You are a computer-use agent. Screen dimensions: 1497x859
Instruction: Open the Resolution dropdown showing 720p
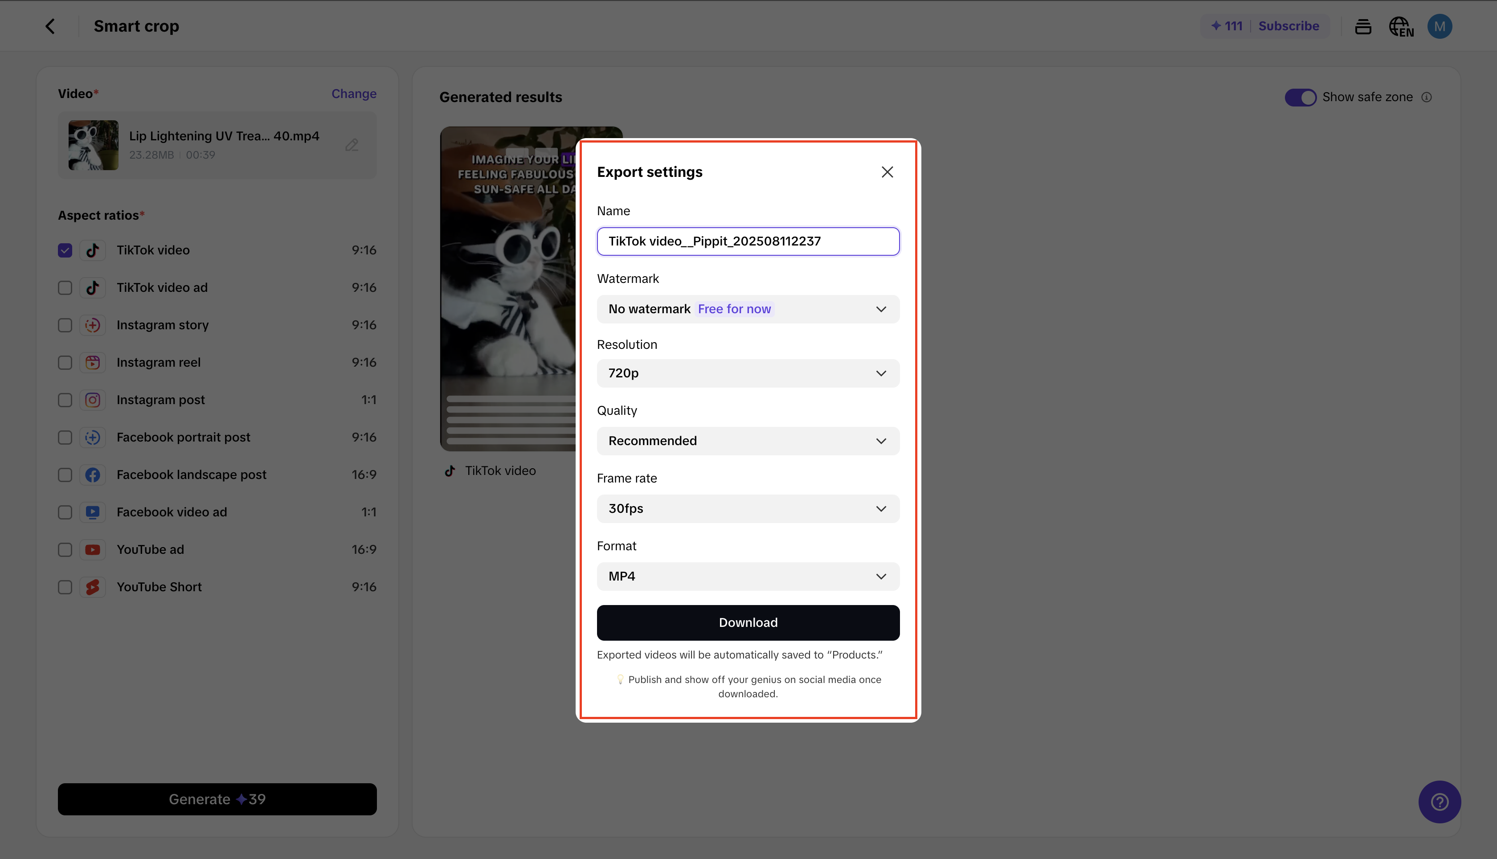[747, 373]
